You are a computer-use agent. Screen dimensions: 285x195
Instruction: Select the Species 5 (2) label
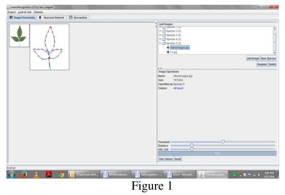pos(173,43)
